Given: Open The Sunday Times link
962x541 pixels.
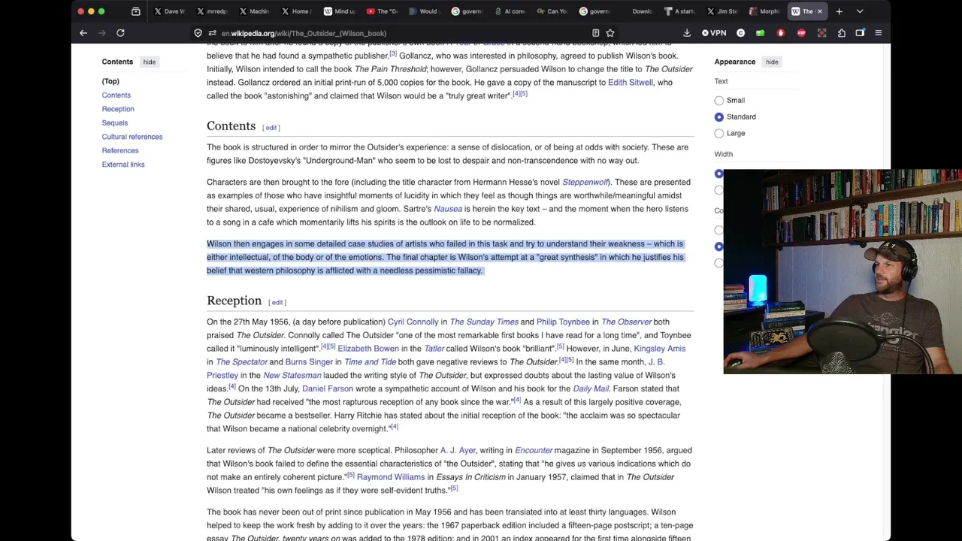Looking at the screenshot, I should pyautogui.click(x=484, y=322).
